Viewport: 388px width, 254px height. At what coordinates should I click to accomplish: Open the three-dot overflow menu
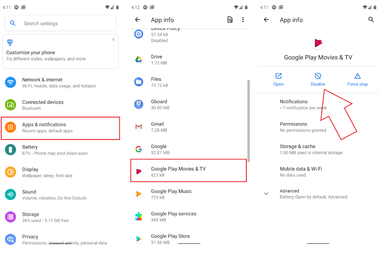pyautogui.click(x=243, y=20)
